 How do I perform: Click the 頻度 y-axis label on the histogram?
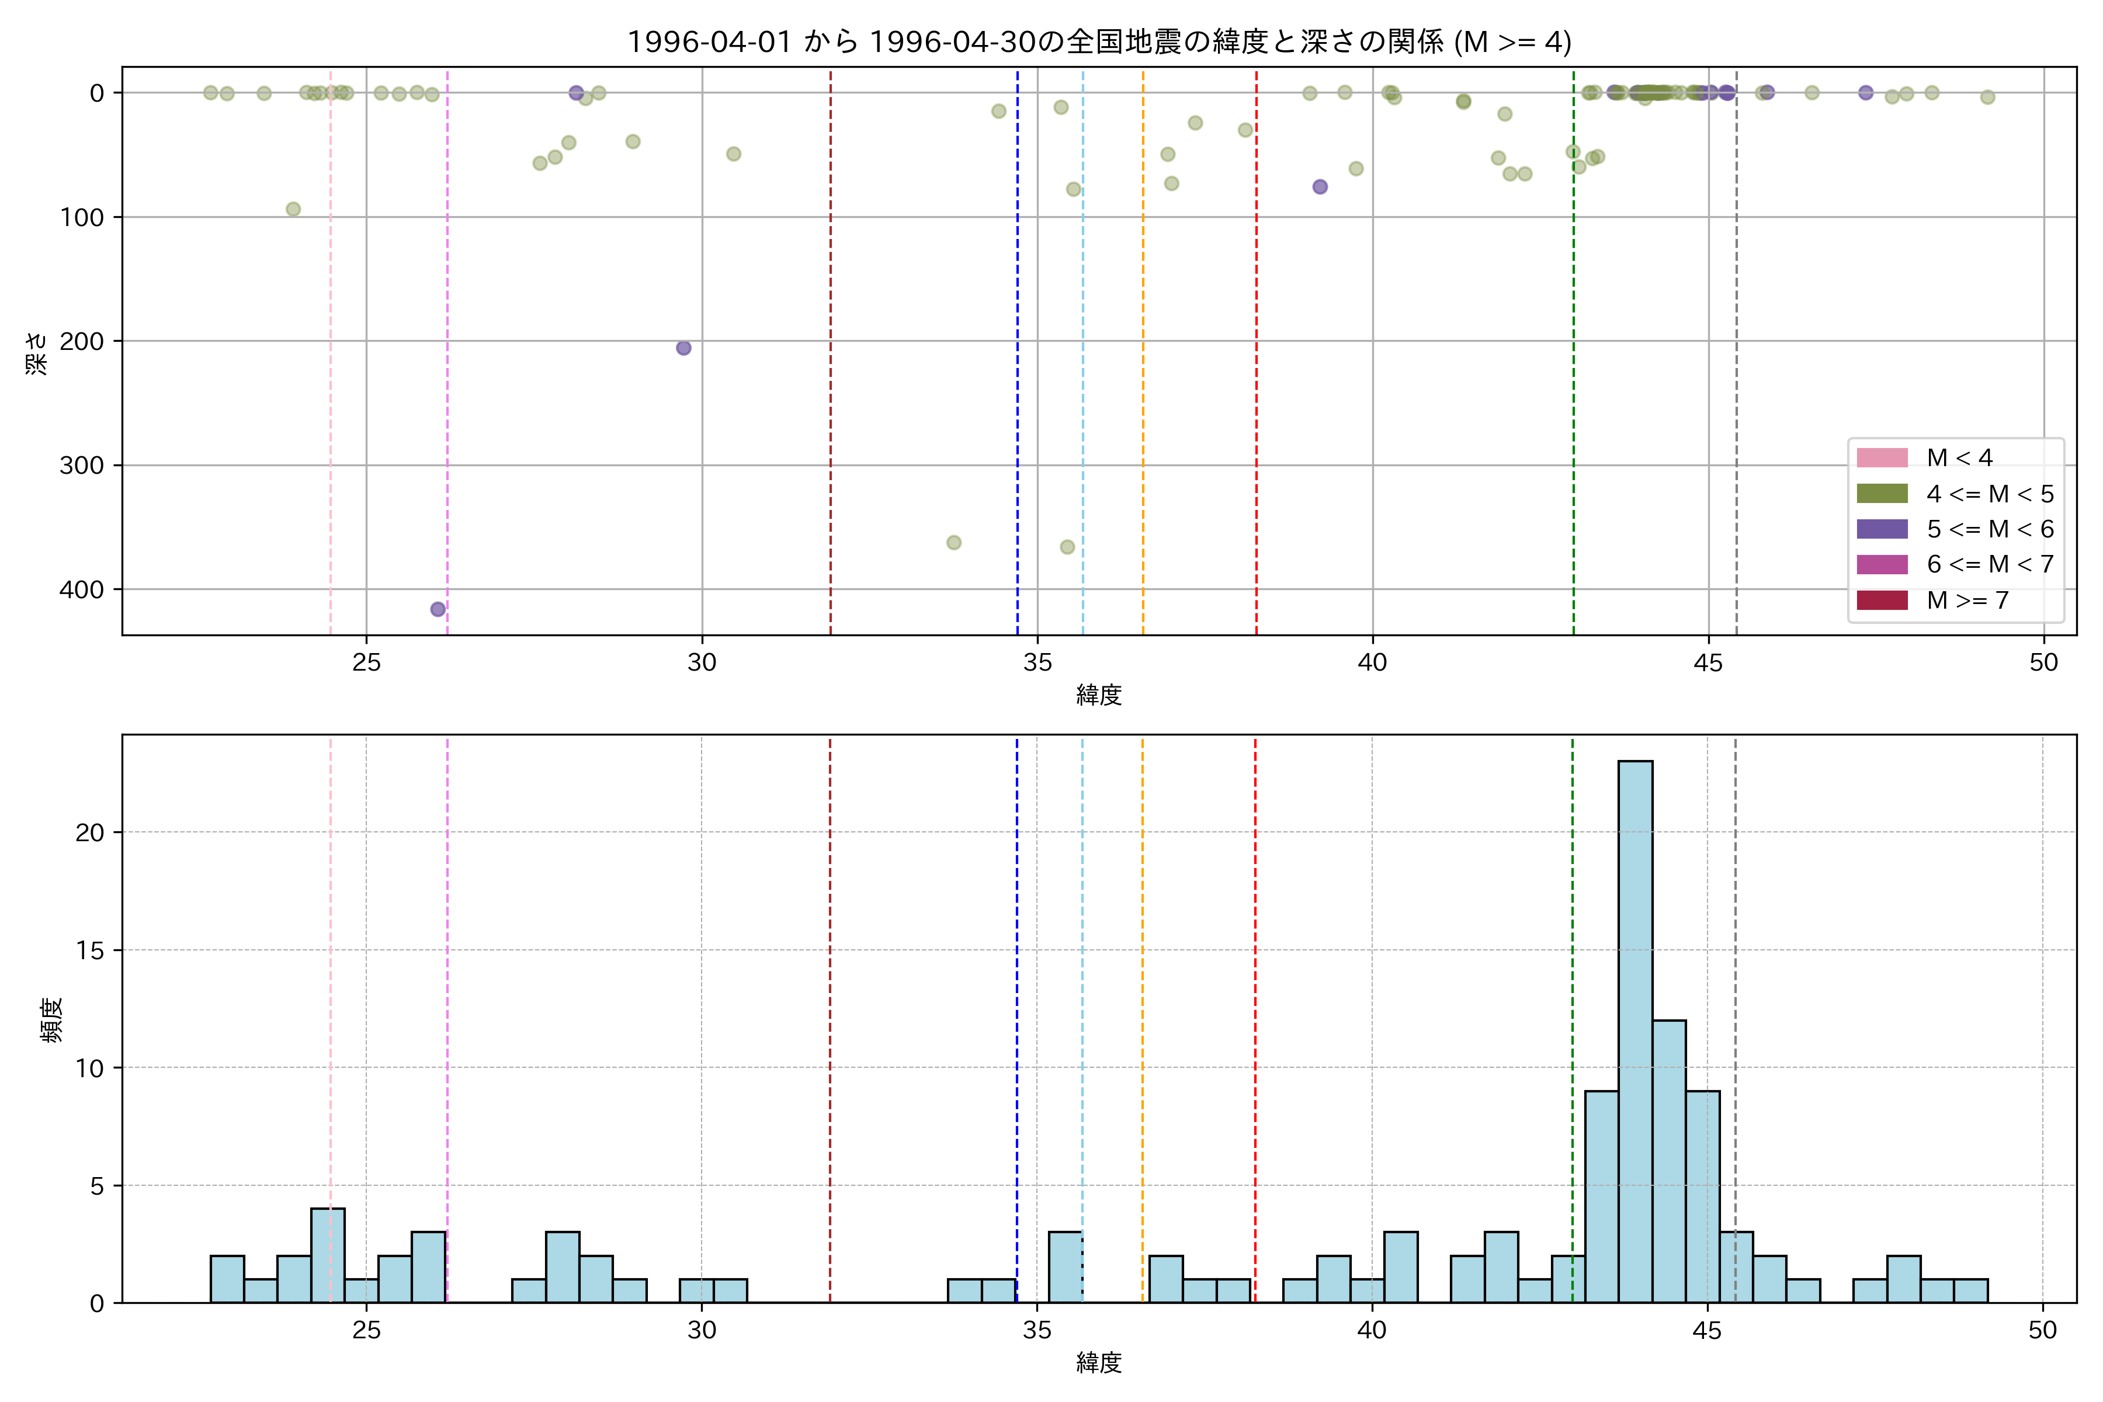pyautogui.click(x=52, y=1019)
